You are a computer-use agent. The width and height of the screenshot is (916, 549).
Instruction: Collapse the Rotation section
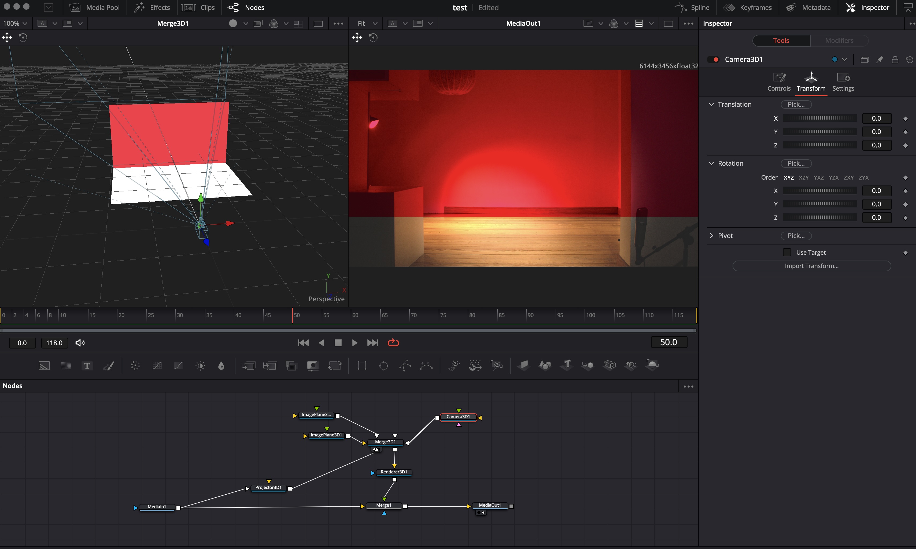pyautogui.click(x=711, y=163)
